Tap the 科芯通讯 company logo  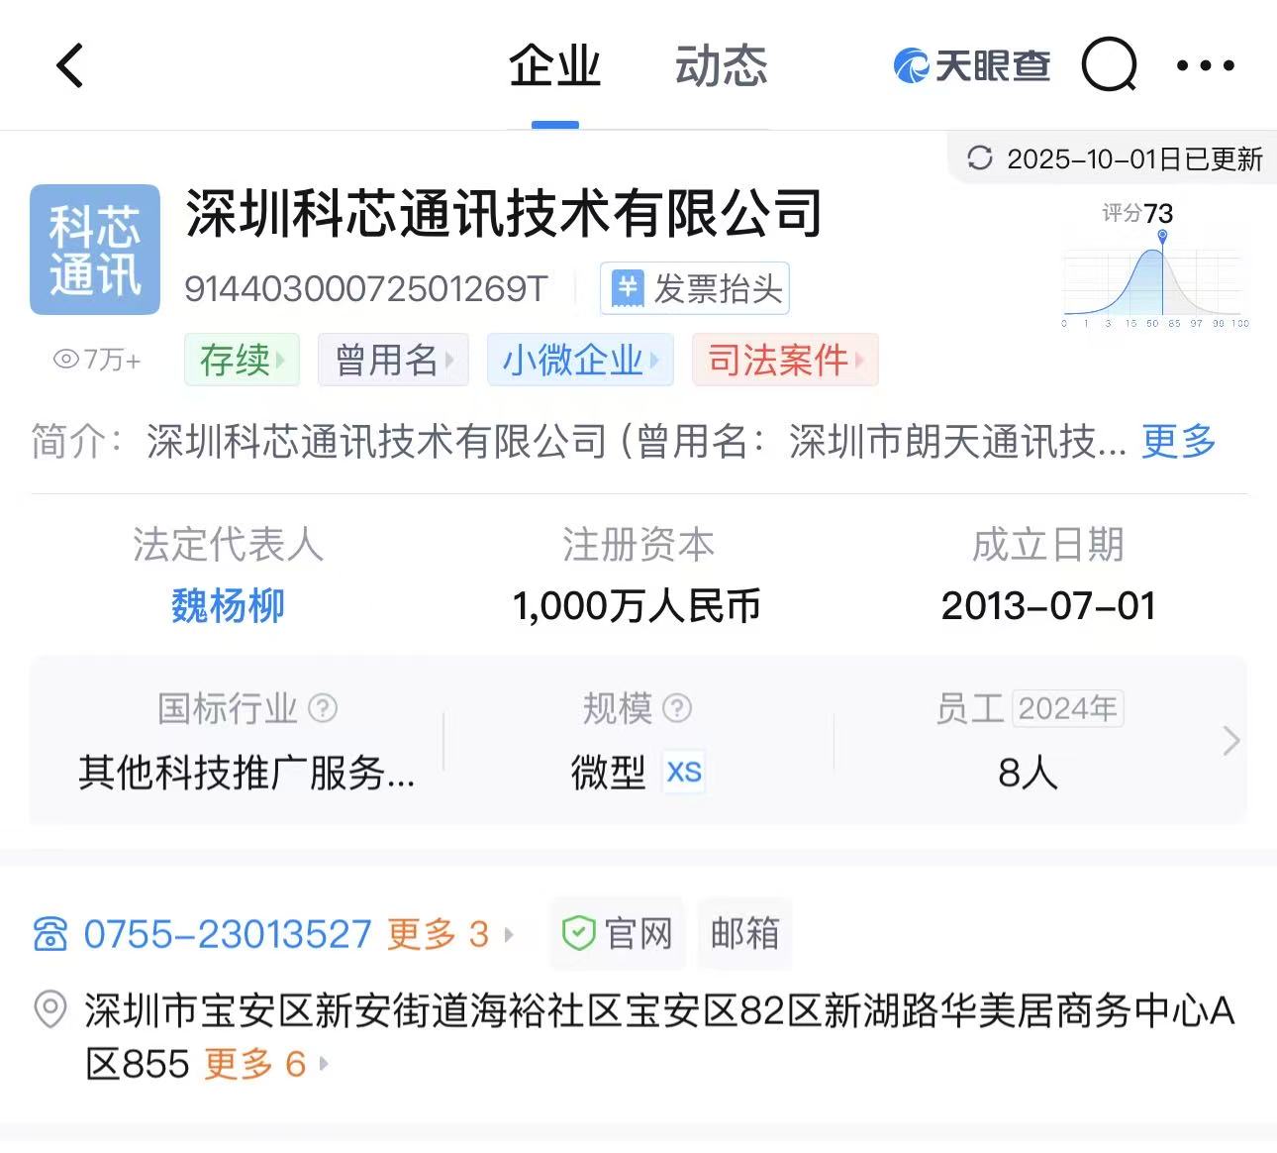(x=95, y=250)
